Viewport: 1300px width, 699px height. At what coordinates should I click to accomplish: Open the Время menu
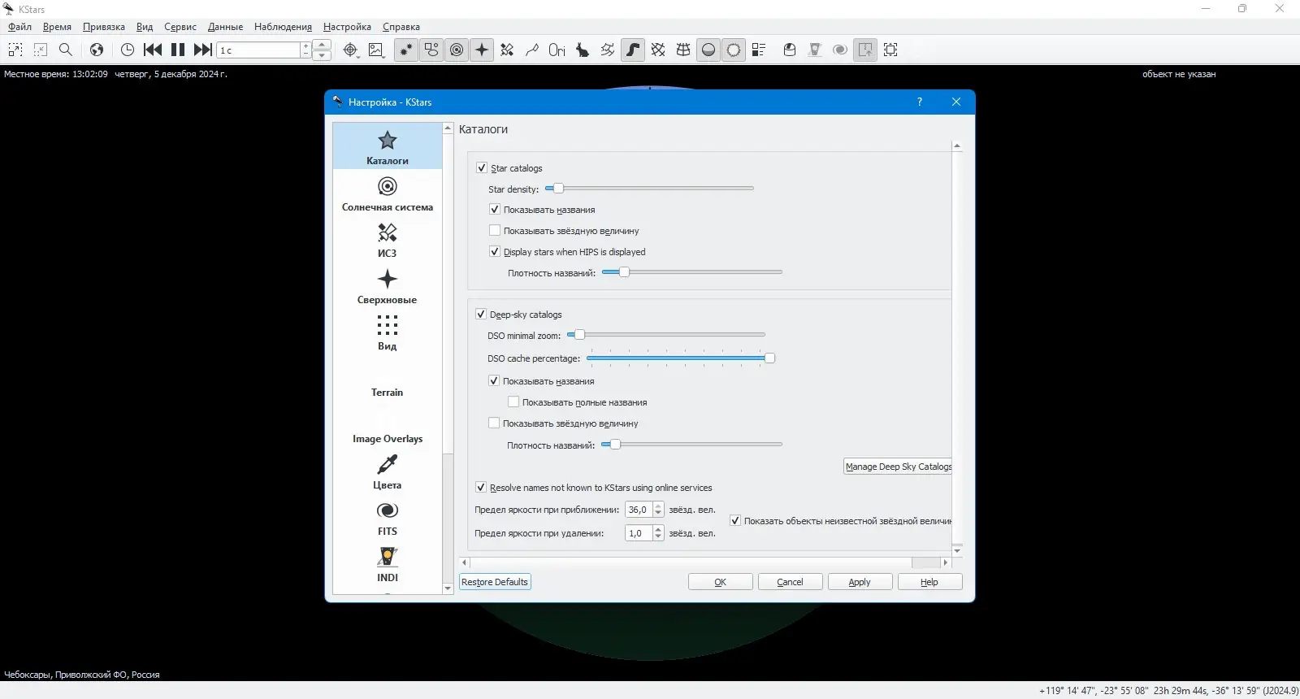click(57, 27)
